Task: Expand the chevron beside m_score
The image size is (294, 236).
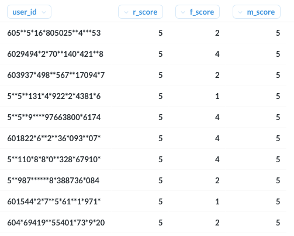Action: click(x=240, y=12)
